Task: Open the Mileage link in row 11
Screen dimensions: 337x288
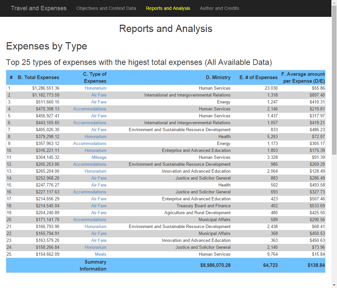Action: [x=99, y=157]
